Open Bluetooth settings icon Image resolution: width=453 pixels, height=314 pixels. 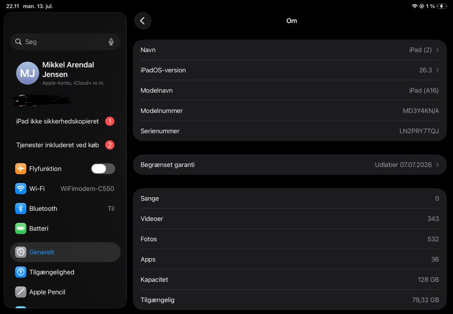click(x=20, y=209)
